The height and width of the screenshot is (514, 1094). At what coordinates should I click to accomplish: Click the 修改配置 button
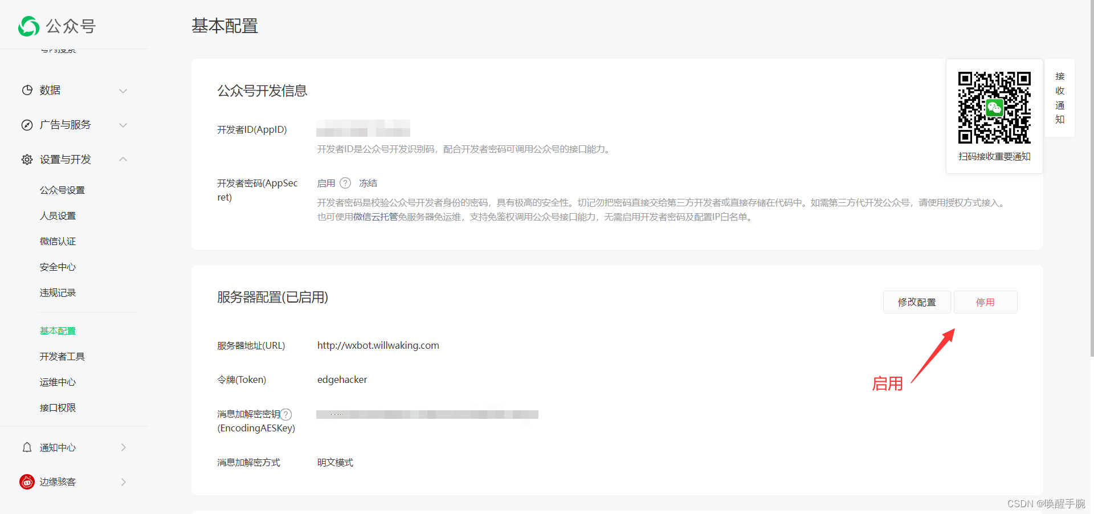coord(917,302)
